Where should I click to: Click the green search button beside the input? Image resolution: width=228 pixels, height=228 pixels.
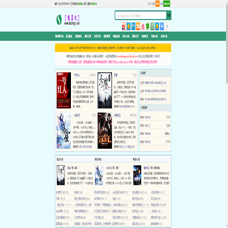tap(168, 15)
